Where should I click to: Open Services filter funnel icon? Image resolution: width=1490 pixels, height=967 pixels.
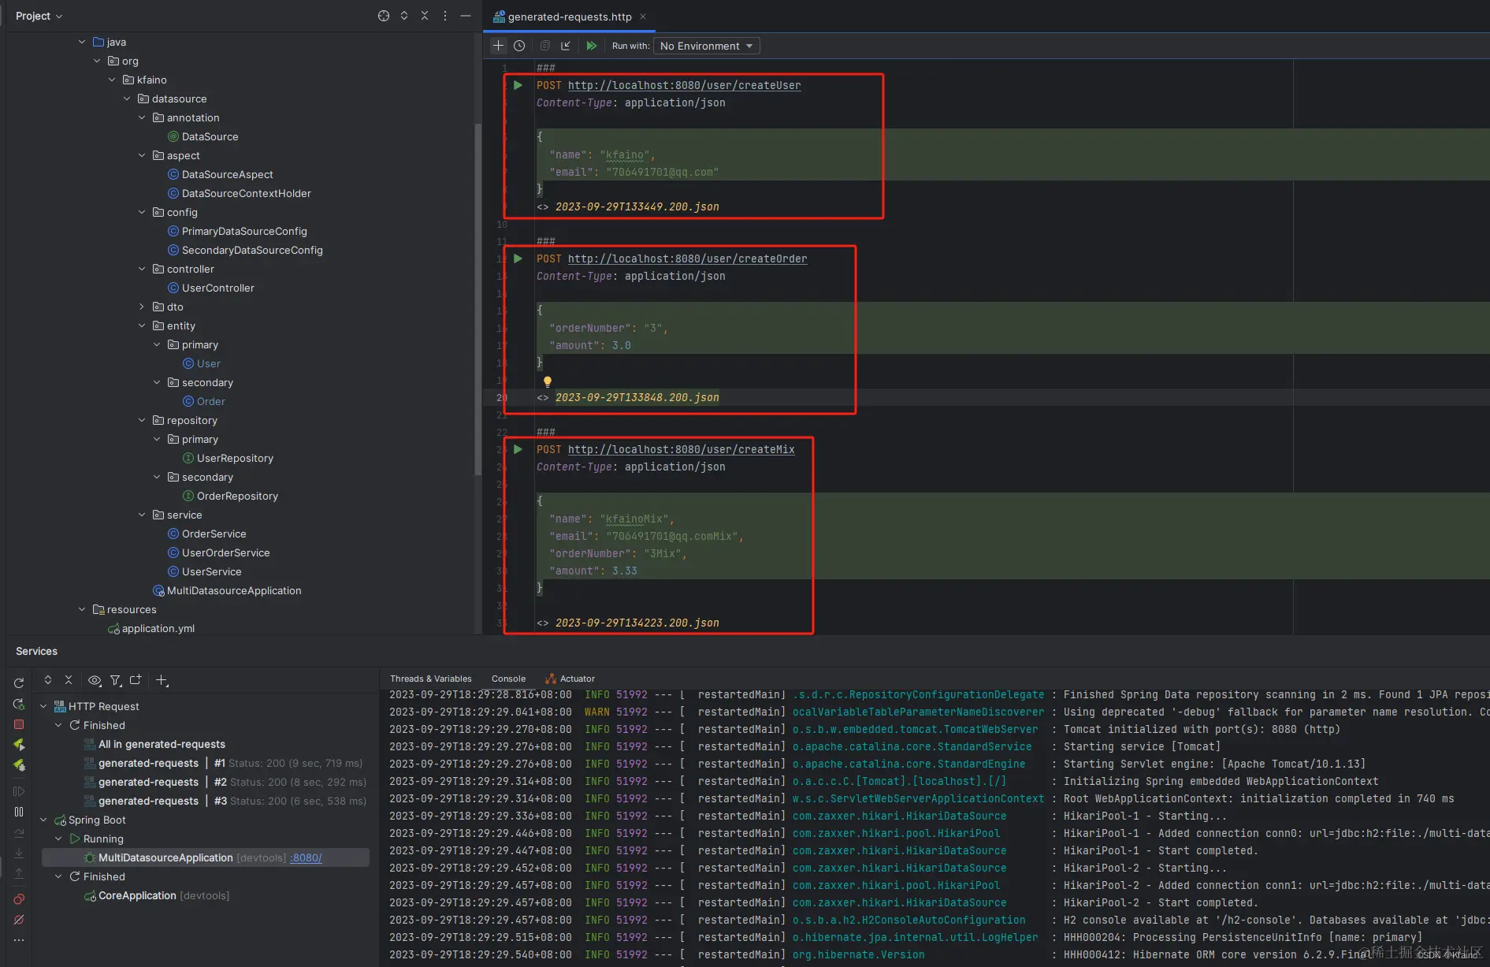(x=116, y=680)
